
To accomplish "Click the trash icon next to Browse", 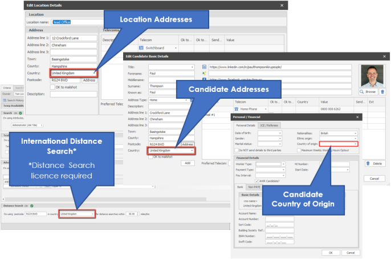I will point(382,91).
